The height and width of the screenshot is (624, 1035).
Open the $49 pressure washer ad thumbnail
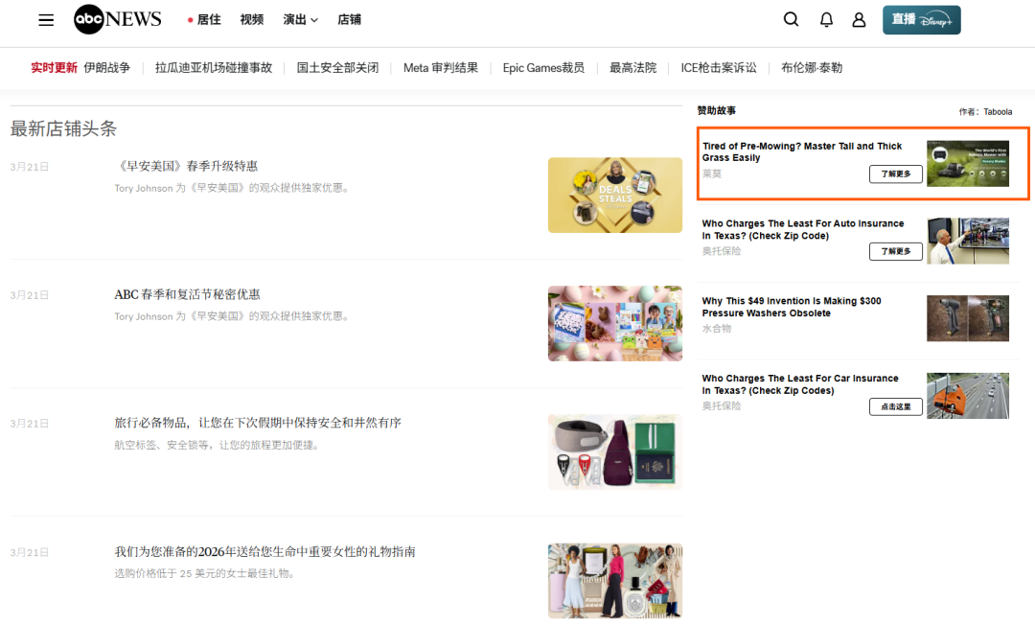pyautogui.click(x=967, y=318)
